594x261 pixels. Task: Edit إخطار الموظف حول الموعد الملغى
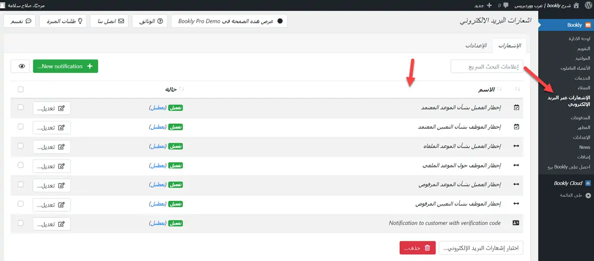coord(52,166)
